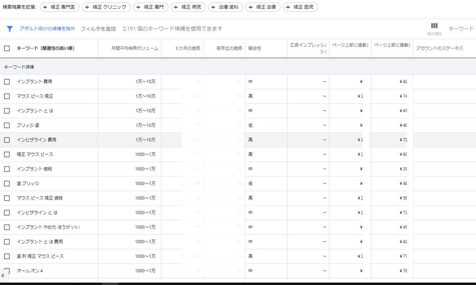
Task: Add 治療 歯科 suggestion chip
Action: [226, 7]
